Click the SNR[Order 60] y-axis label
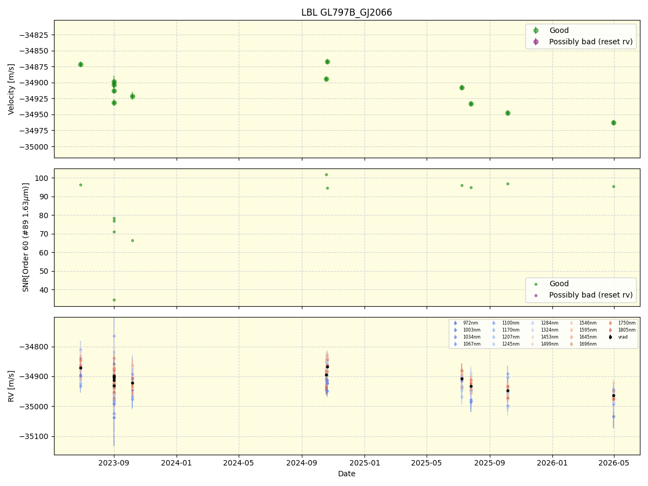This screenshot has width=648, height=486. tap(26, 237)
